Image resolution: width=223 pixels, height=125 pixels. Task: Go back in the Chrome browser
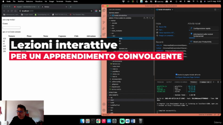[x=4, y=11]
